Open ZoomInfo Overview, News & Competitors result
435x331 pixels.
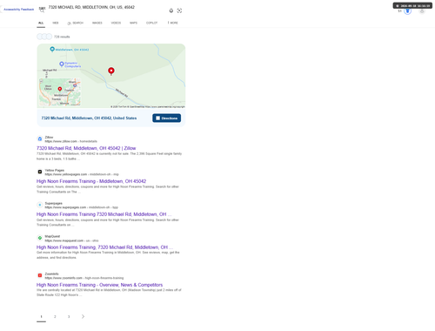point(99,285)
